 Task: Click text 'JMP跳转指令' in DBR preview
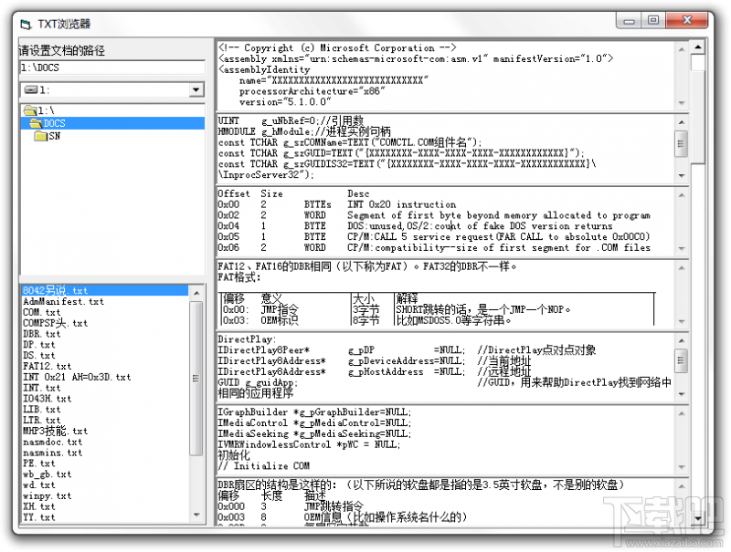coord(334,505)
